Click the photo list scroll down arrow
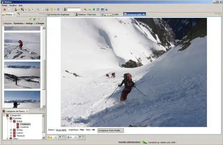The width and height of the screenshot is (223, 145). click(44, 106)
